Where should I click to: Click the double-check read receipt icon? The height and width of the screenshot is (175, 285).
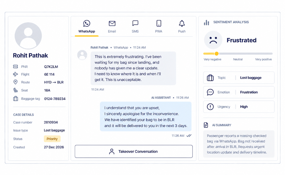click(189, 136)
